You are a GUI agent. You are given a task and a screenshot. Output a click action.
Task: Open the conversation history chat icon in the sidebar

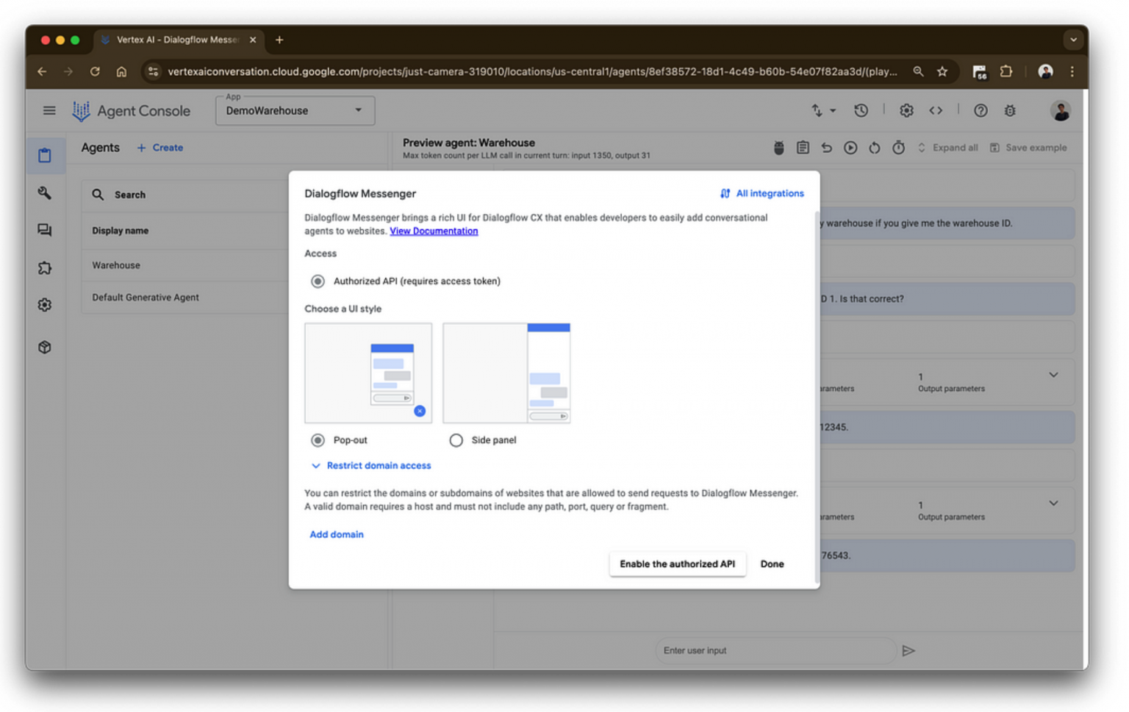point(45,230)
